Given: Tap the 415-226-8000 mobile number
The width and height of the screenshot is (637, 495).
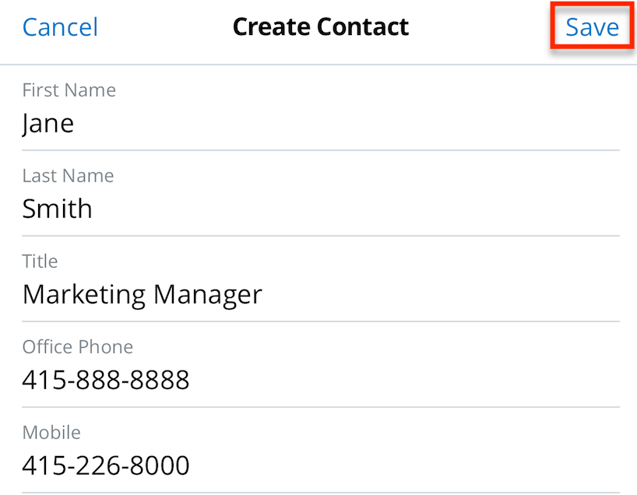Looking at the screenshot, I should point(105,465).
